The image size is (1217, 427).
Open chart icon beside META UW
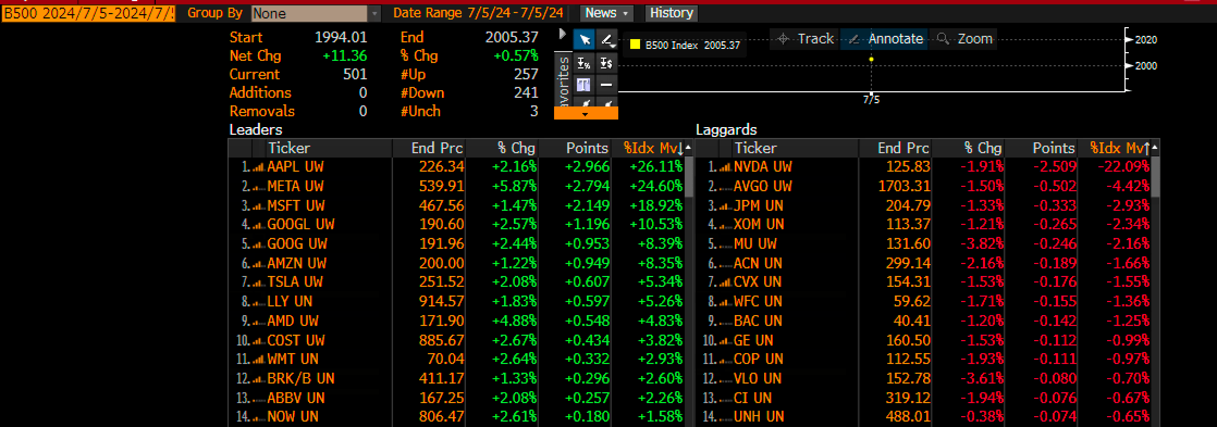259,187
